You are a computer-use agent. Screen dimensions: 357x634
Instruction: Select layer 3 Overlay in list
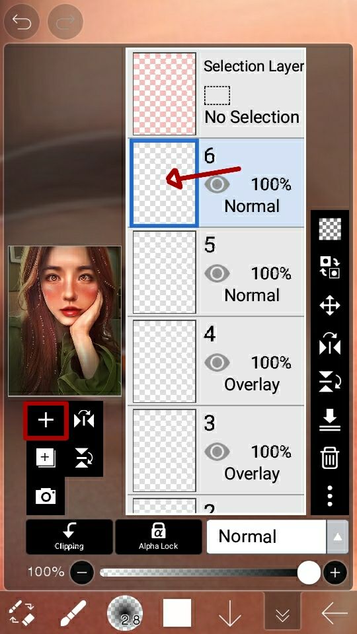coord(217,450)
